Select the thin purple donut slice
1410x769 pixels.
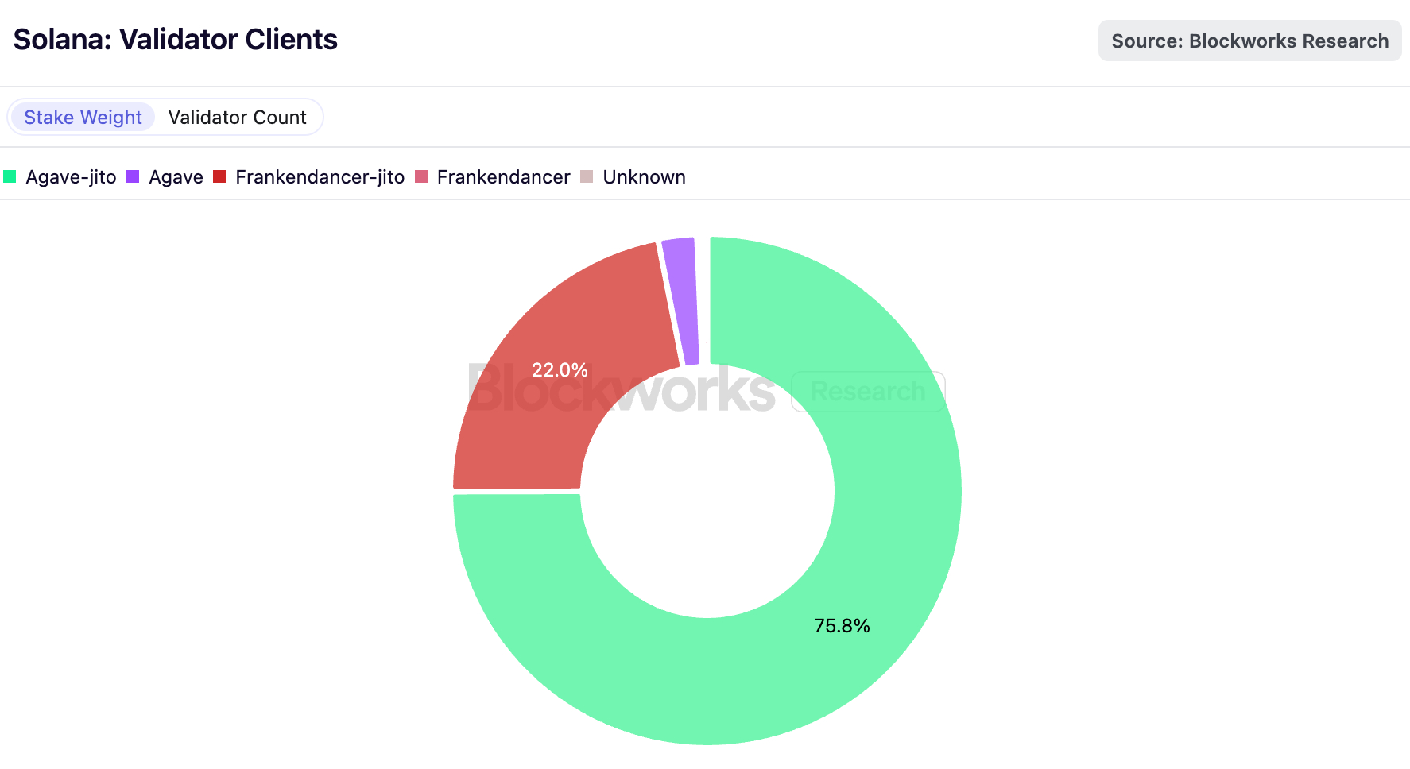(x=682, y=302)
